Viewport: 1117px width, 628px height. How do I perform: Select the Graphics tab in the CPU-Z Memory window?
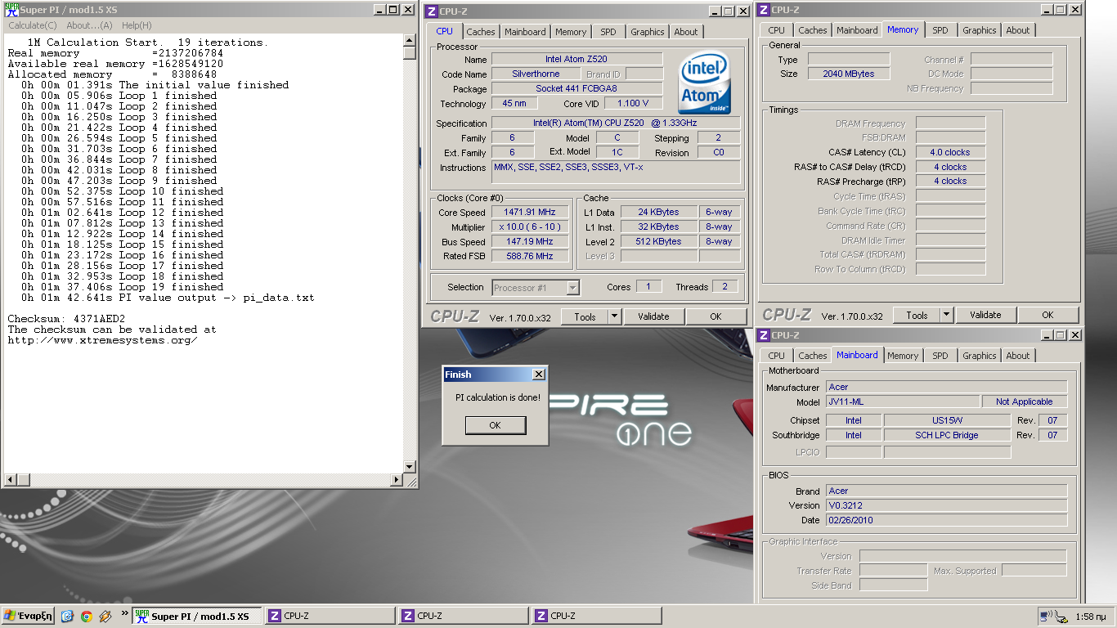click(980, 30)
